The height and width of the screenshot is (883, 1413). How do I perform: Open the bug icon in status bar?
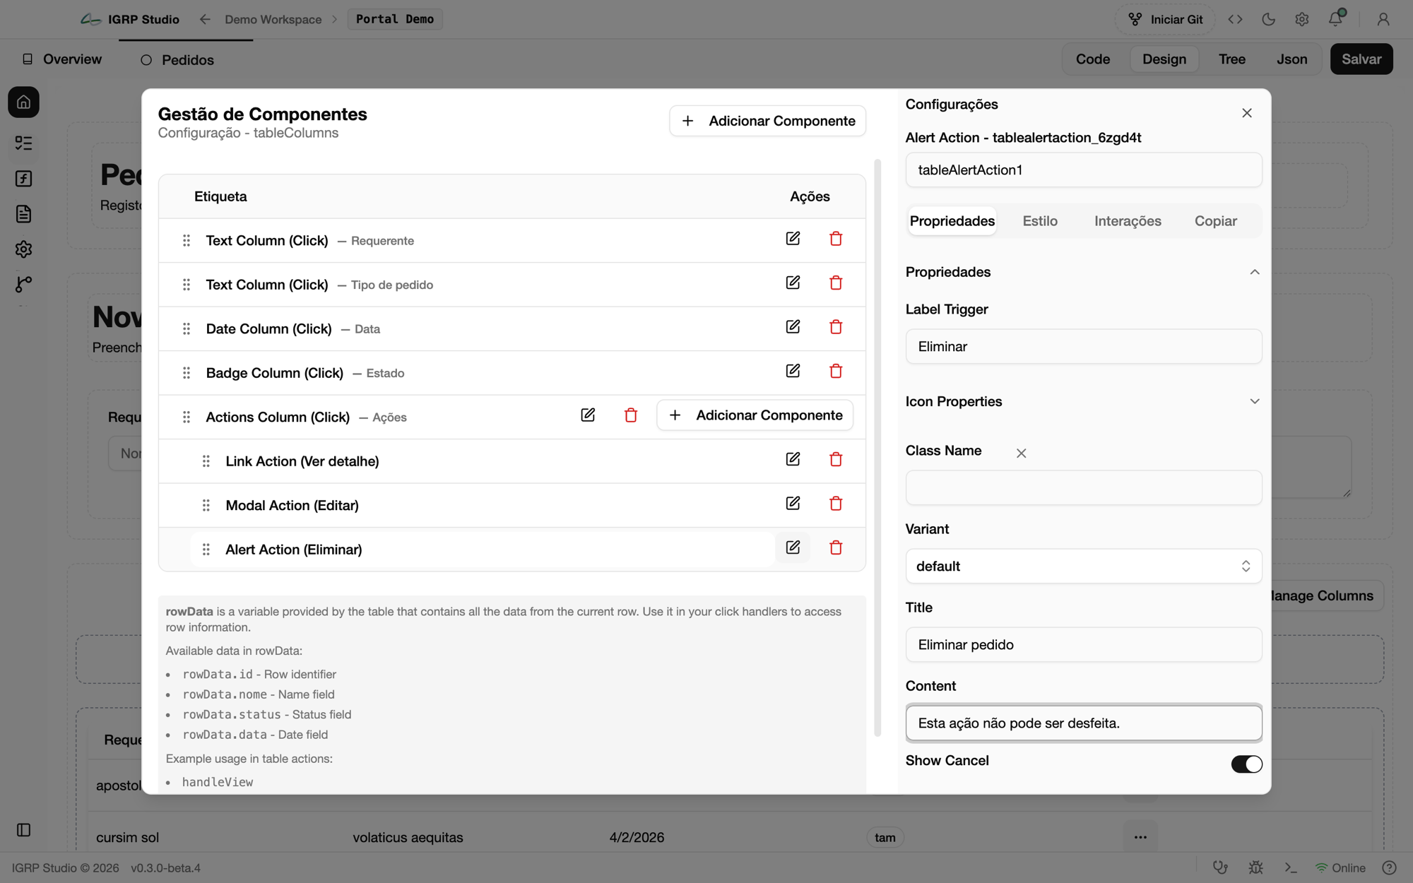(1255, 867)
